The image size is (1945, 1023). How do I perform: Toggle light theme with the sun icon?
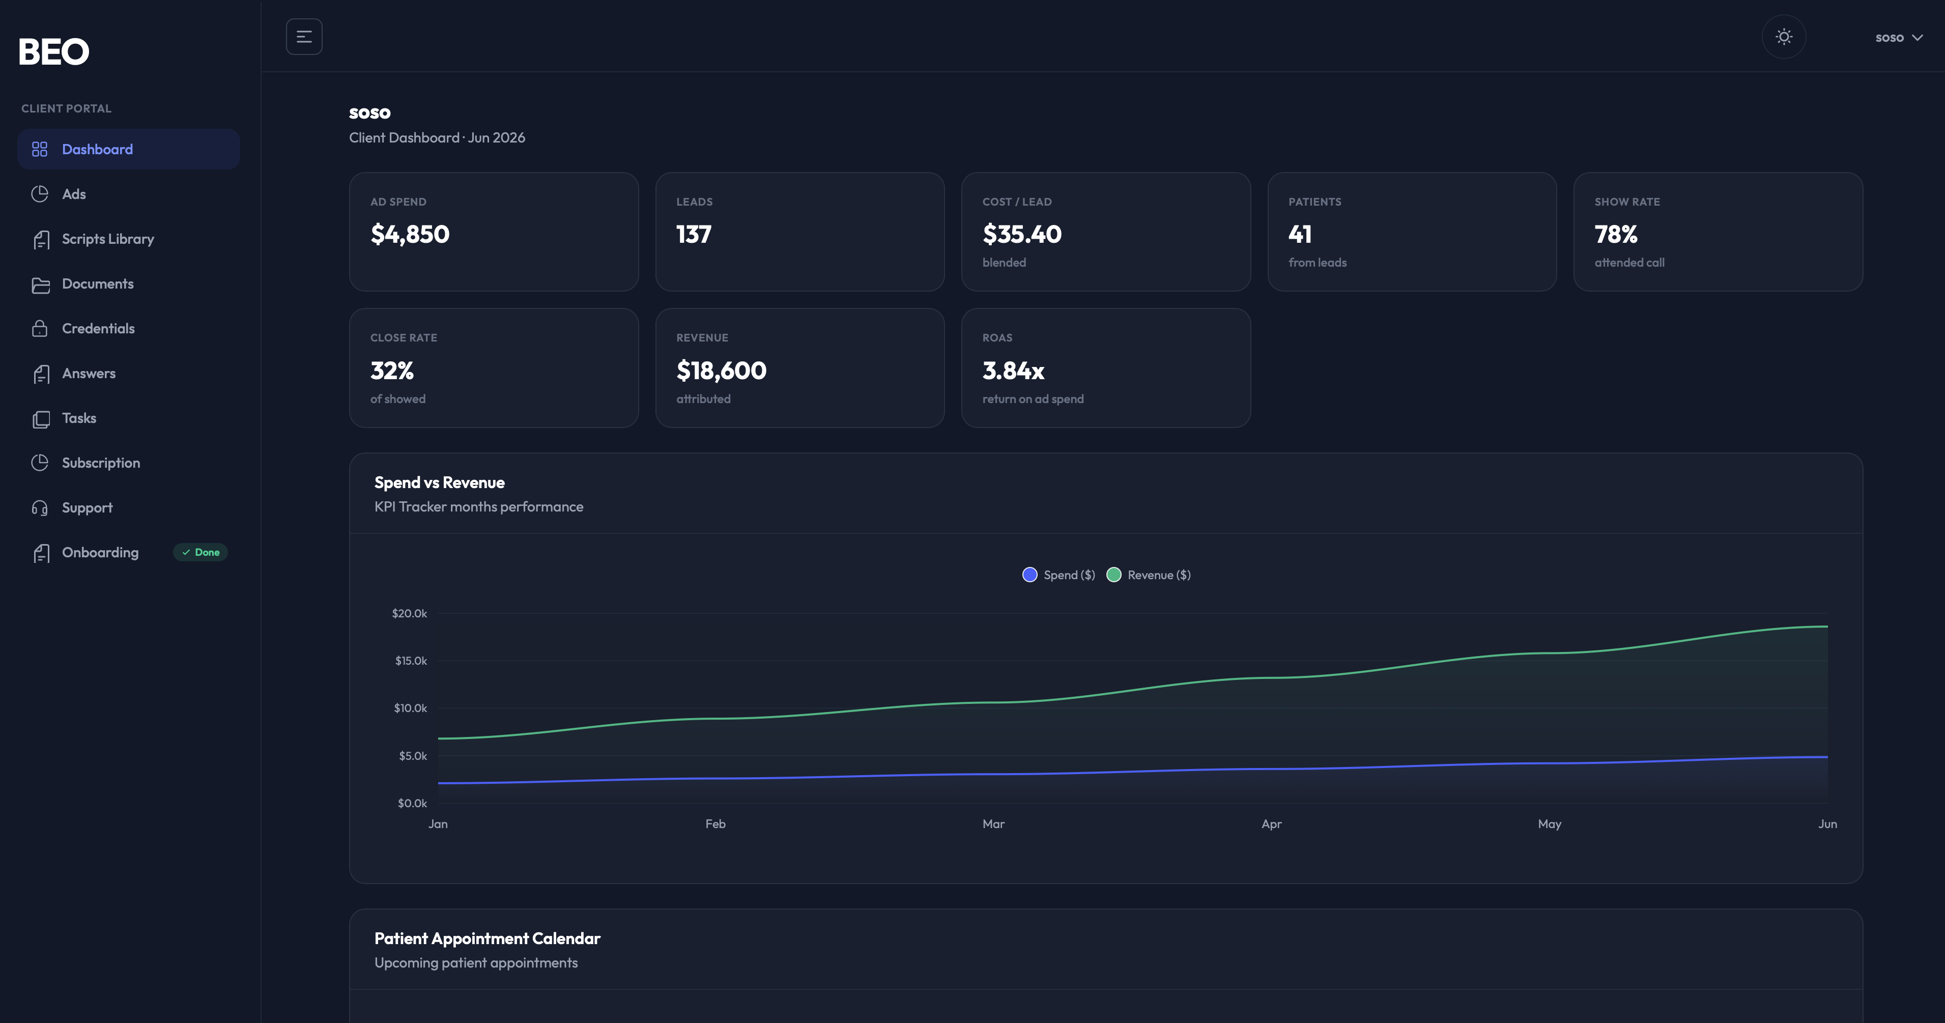pyautogui.click(x=1783, y=36)
